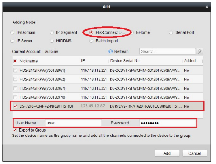Click the Cancel button
The image size is (216, 164).
tap(195, 153)
